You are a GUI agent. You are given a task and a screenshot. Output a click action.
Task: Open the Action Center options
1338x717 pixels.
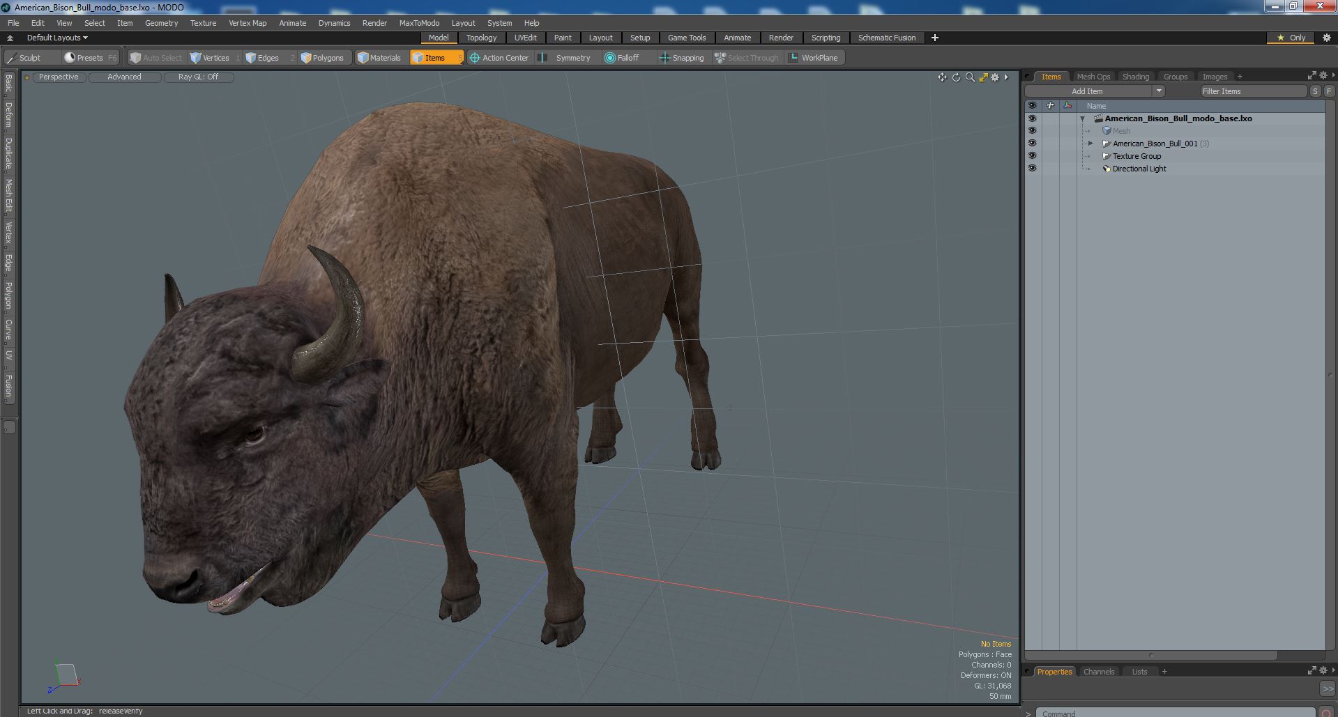point(501,58)
